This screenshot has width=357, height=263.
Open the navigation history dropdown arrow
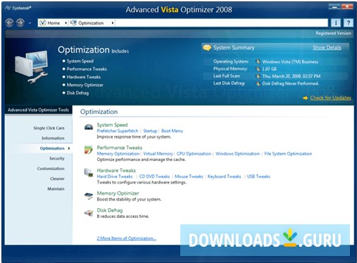tap(30, 23)
